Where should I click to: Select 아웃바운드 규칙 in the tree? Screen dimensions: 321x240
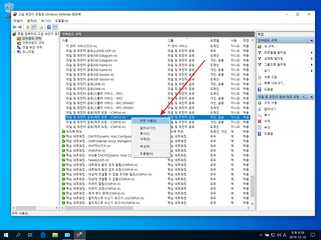click(33, 43)
